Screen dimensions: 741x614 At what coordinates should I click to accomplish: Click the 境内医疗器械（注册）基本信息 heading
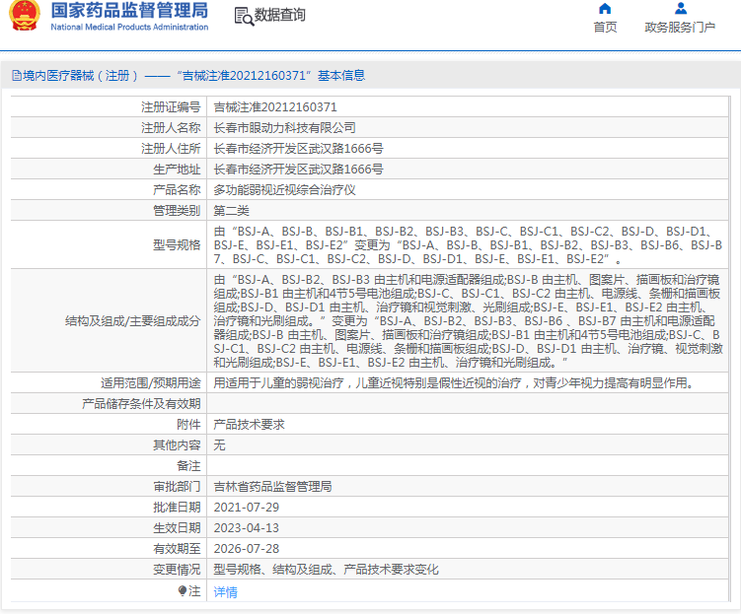[x=193, y=76]
